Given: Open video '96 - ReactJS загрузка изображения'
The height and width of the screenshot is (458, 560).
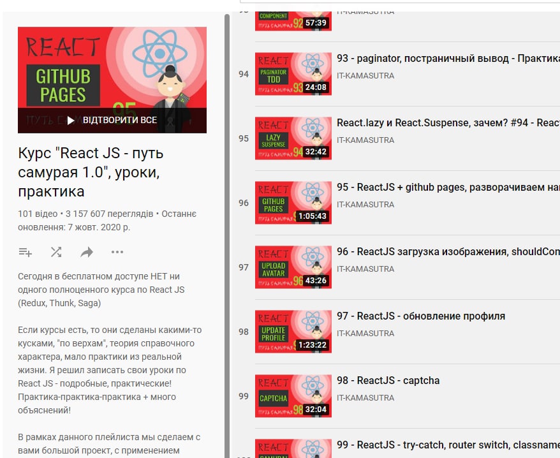Looking at the screenshot, I should [x=448, y=251].
